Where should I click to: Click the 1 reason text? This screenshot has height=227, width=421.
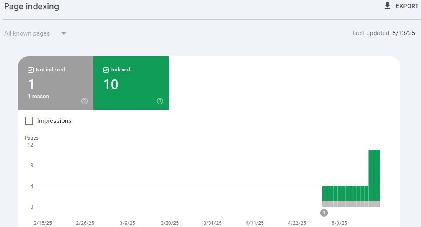click(39, 97)
